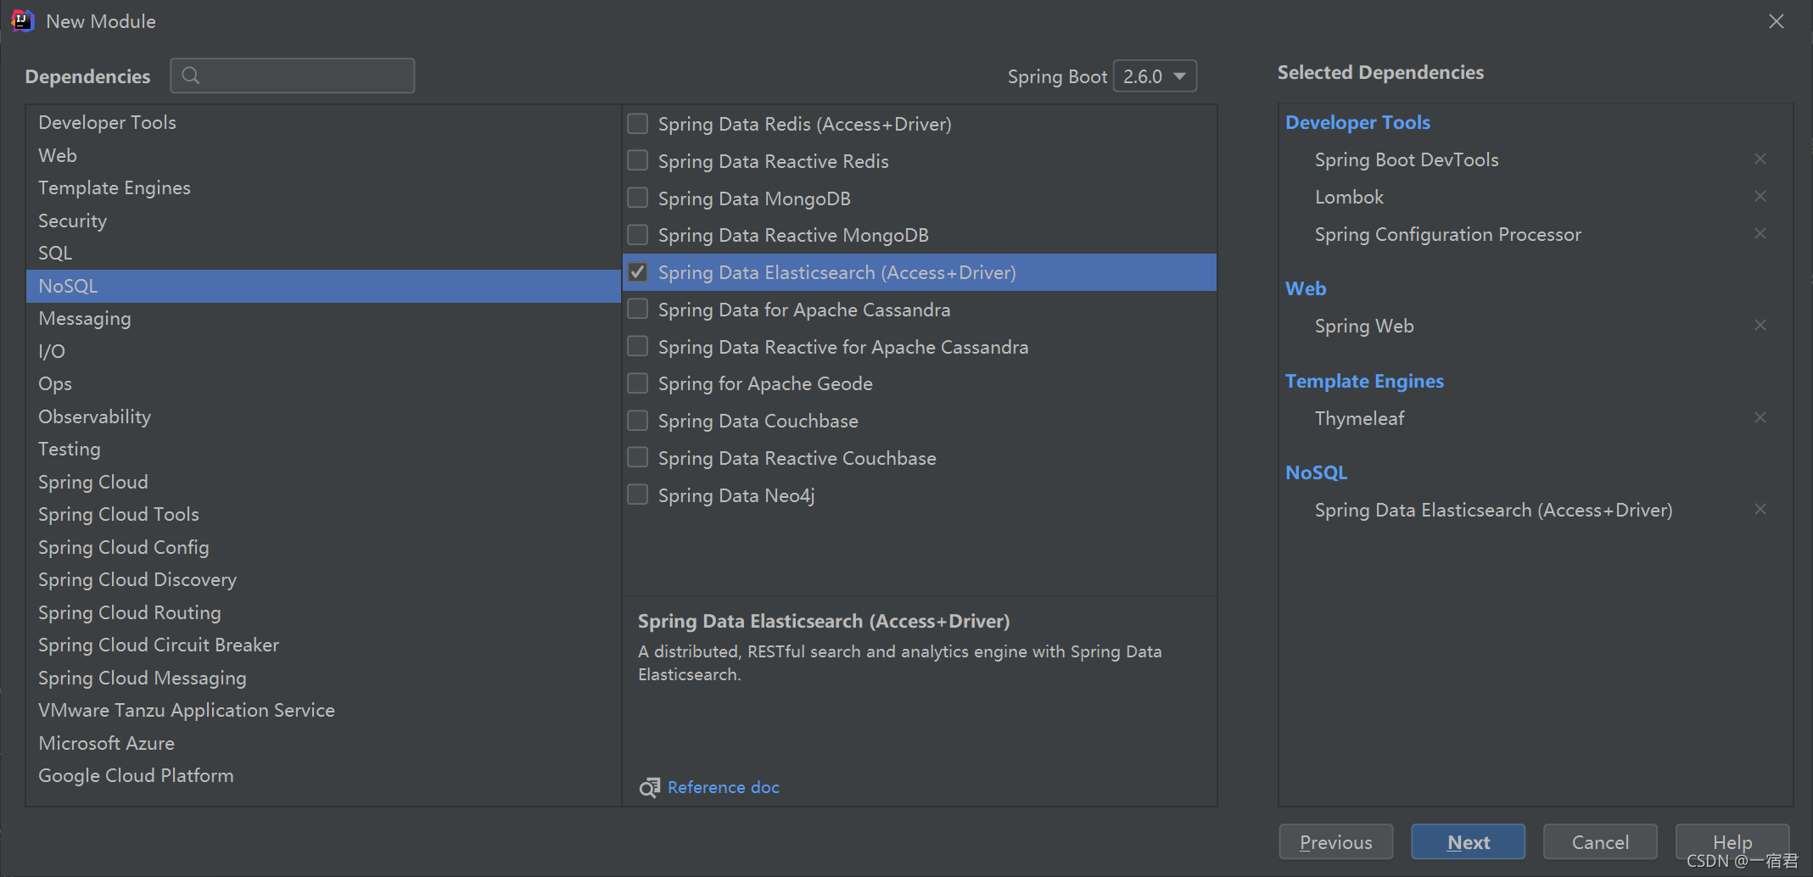The image size is (1813, 877).
Task: Remove Lombok from selected dependencies
Action: [1760, 197]
